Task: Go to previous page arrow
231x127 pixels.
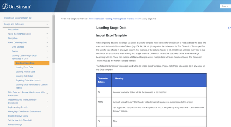Action: click(229, 28)
